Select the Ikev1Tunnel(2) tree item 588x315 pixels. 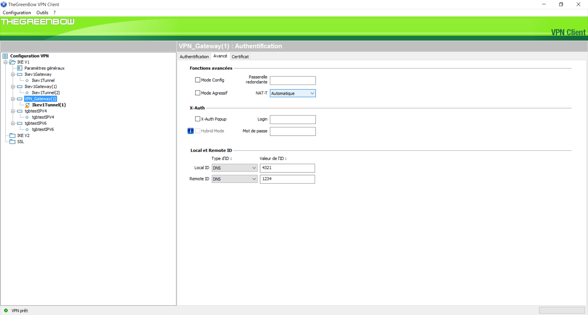[46, 93]
